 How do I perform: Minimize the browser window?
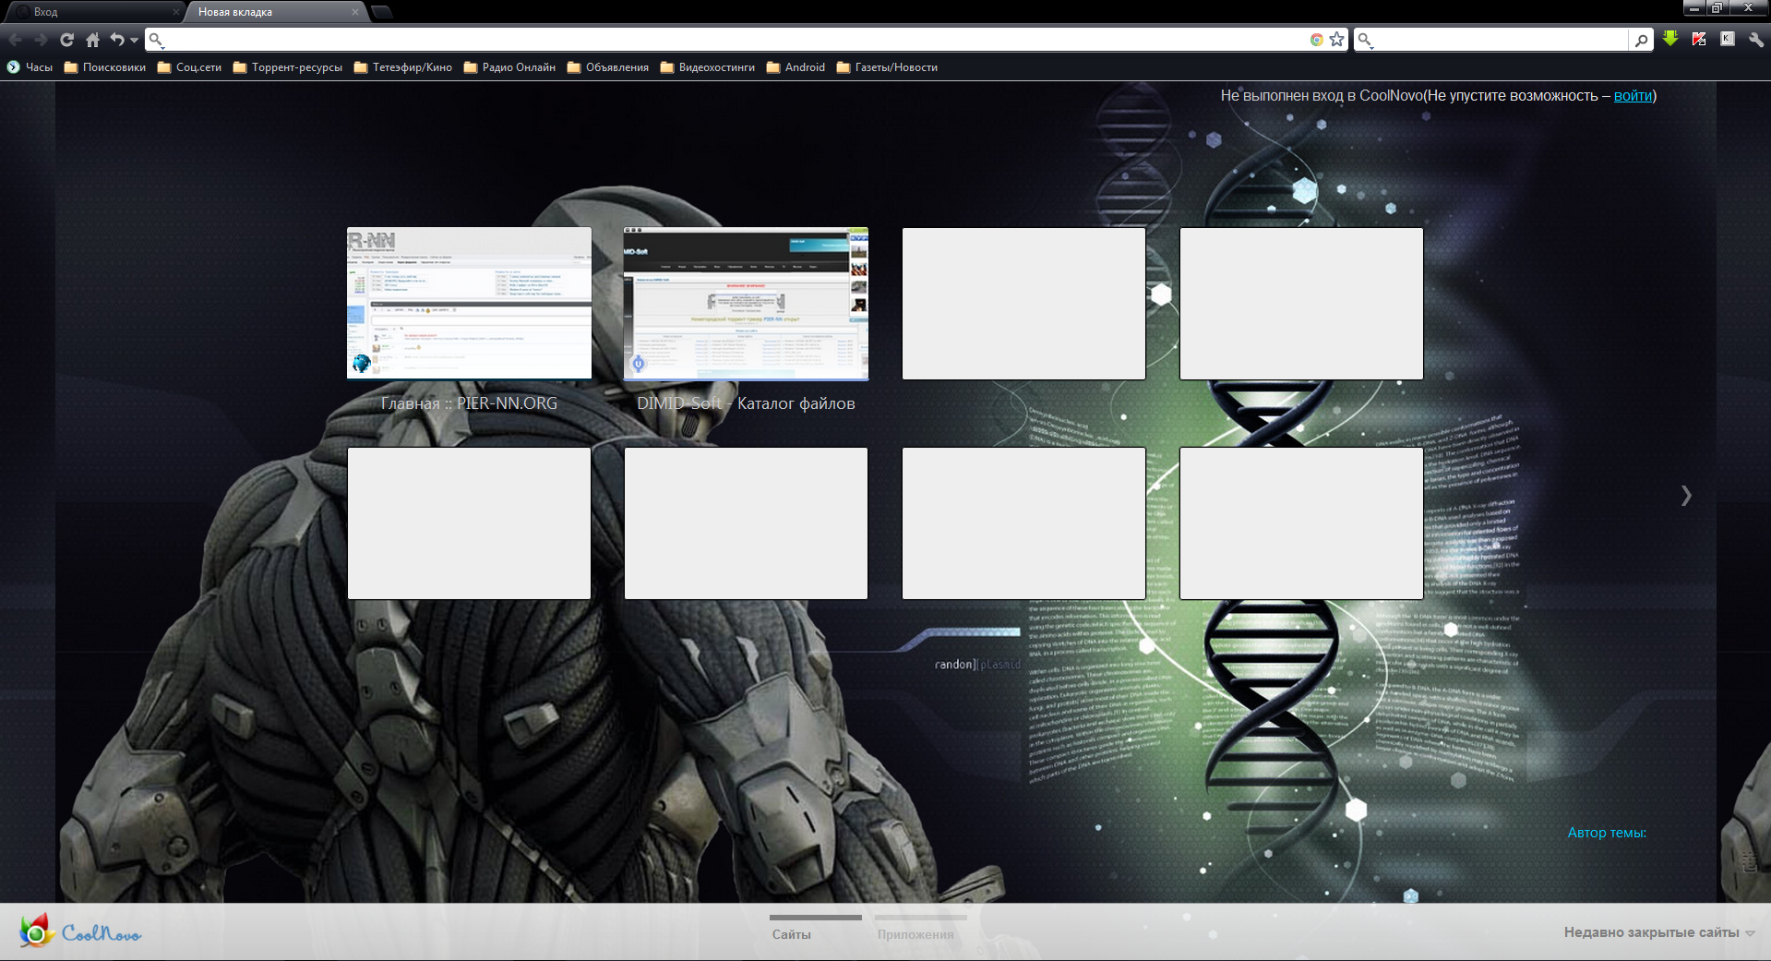[1694, 8]
